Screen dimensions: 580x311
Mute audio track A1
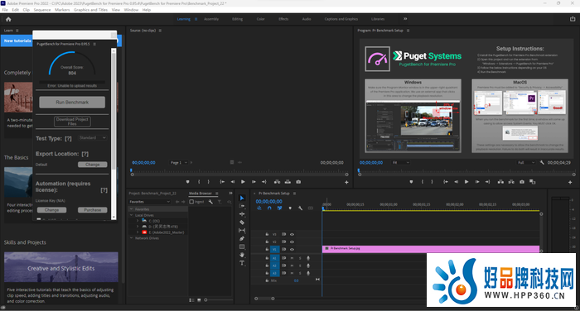tap(292, 258)
